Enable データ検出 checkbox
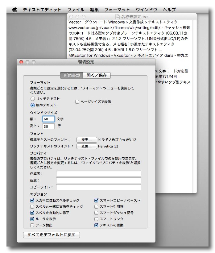 [x=32, y=225]
